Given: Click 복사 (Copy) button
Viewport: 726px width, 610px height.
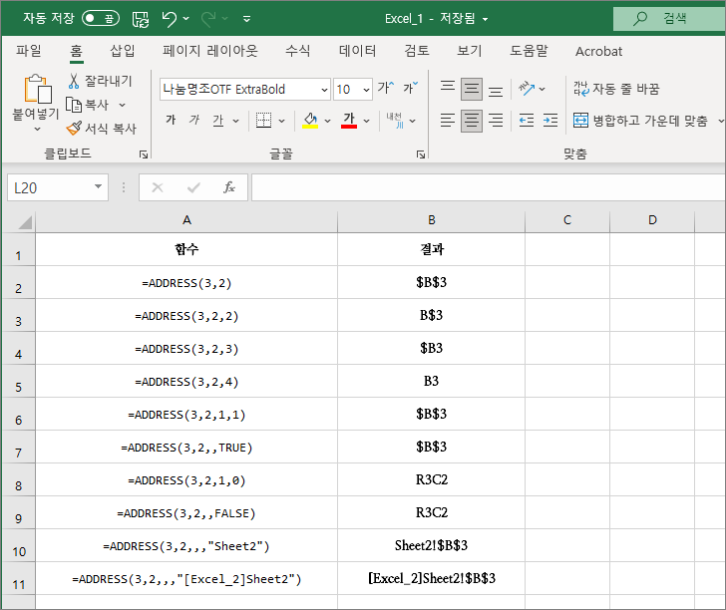Looking at the screenshot, I should pos(87,105).
